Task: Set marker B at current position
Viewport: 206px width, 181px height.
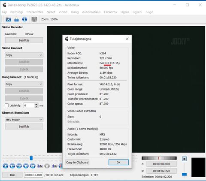Action: pyautogui.click(x=54, y=166)
